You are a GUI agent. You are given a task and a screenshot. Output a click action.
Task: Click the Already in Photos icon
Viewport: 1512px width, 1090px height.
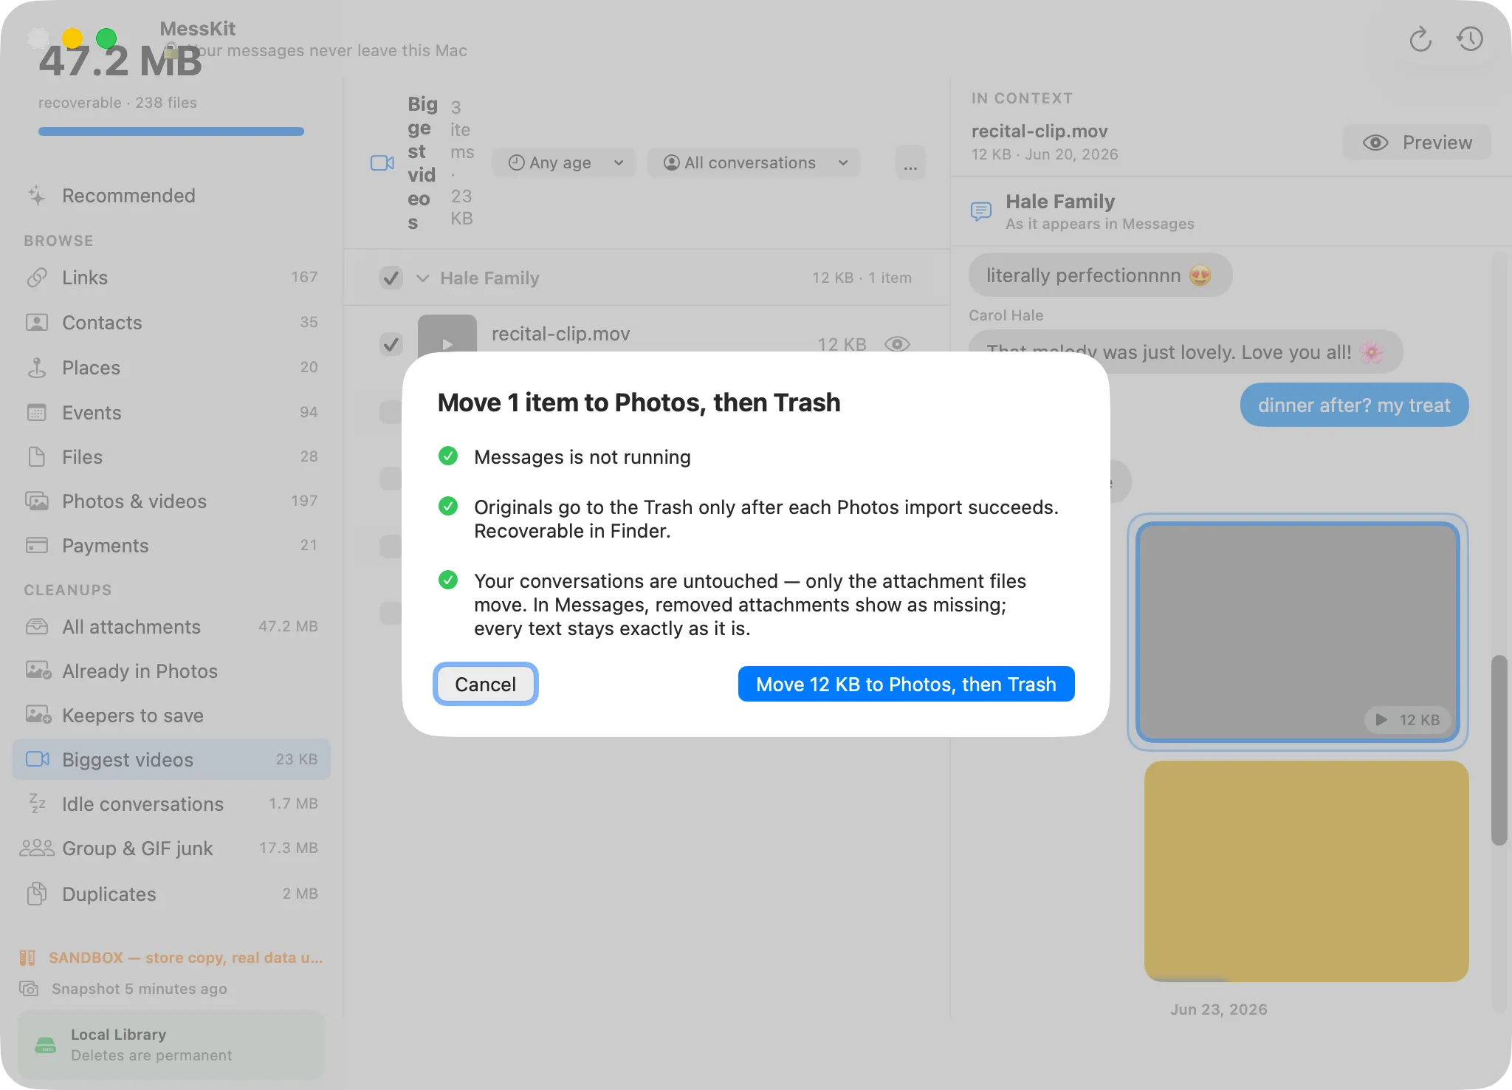[x=38, y=671]
